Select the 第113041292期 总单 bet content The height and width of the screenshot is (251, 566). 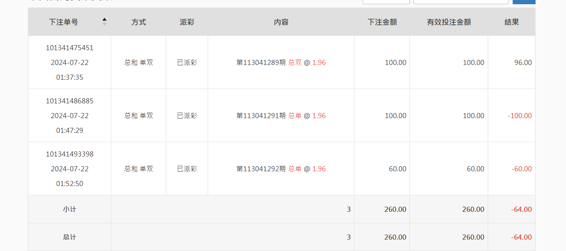[x=281, y=169]
